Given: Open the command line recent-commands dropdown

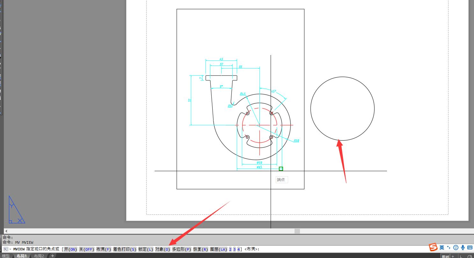Looking at the screenshot, I should 10,249.
